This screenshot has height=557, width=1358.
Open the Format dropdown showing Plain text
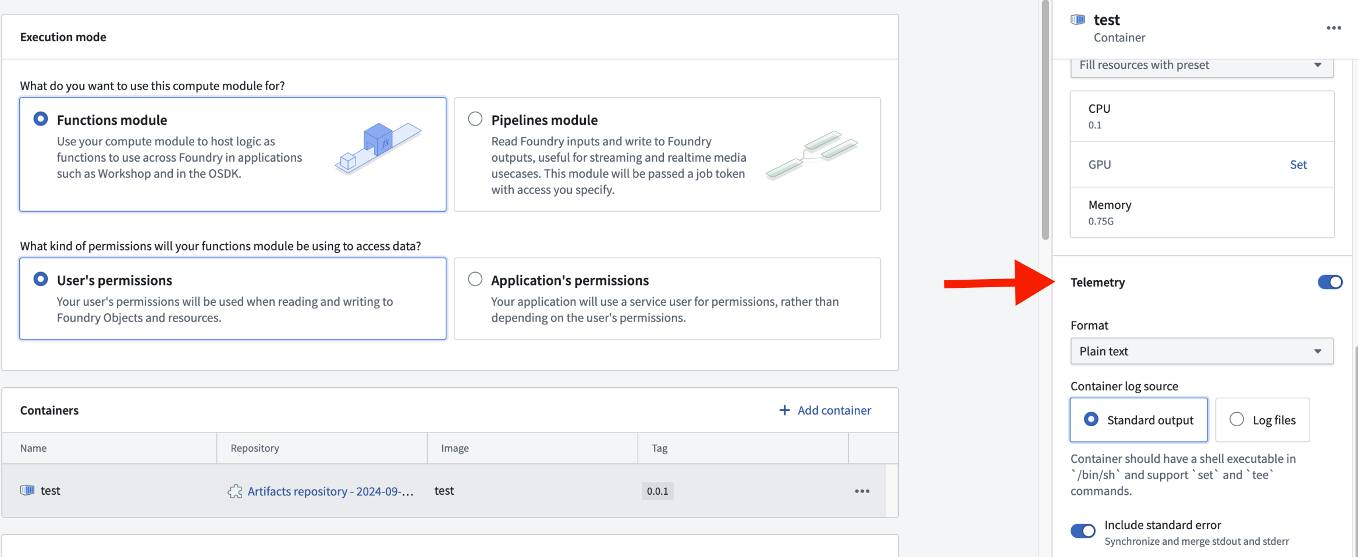coord(1201,351)
